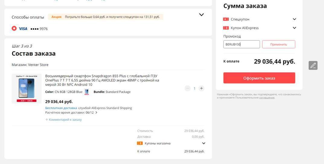Viewport: 324px width, 164px height.
Task: Decrease quantity with the minus button
Action: (x=188, y=88)
